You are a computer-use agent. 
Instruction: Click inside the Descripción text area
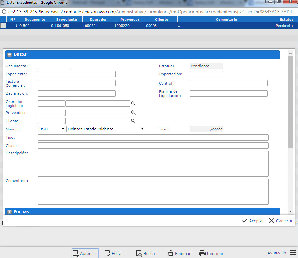(x=153, y=164)
